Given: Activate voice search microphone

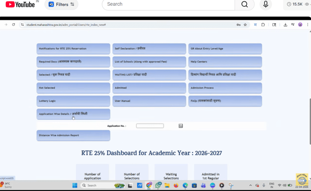Looking at the screenshot, I should [x=265, y=4].
